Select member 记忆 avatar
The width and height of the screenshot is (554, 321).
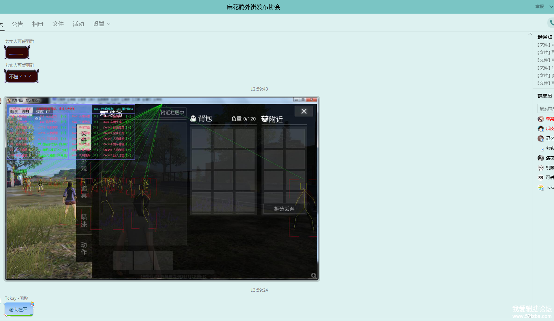pos(541,138)
